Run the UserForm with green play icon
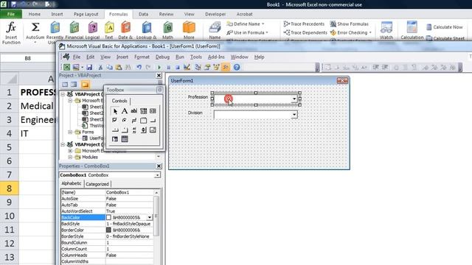Image resolution: width=472 pixels, height=265 pixels. pos(159,67)
